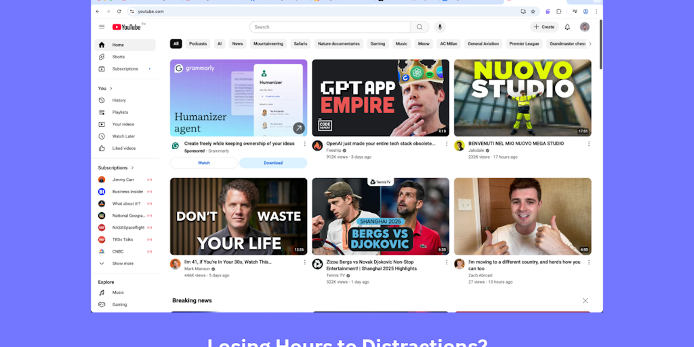Click the Create button

(x=544, y=27)
